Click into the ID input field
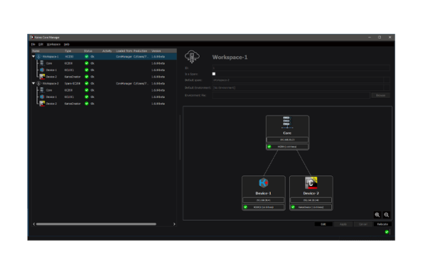The width and height of the screenshot is (423, 274). coord(301,68)
